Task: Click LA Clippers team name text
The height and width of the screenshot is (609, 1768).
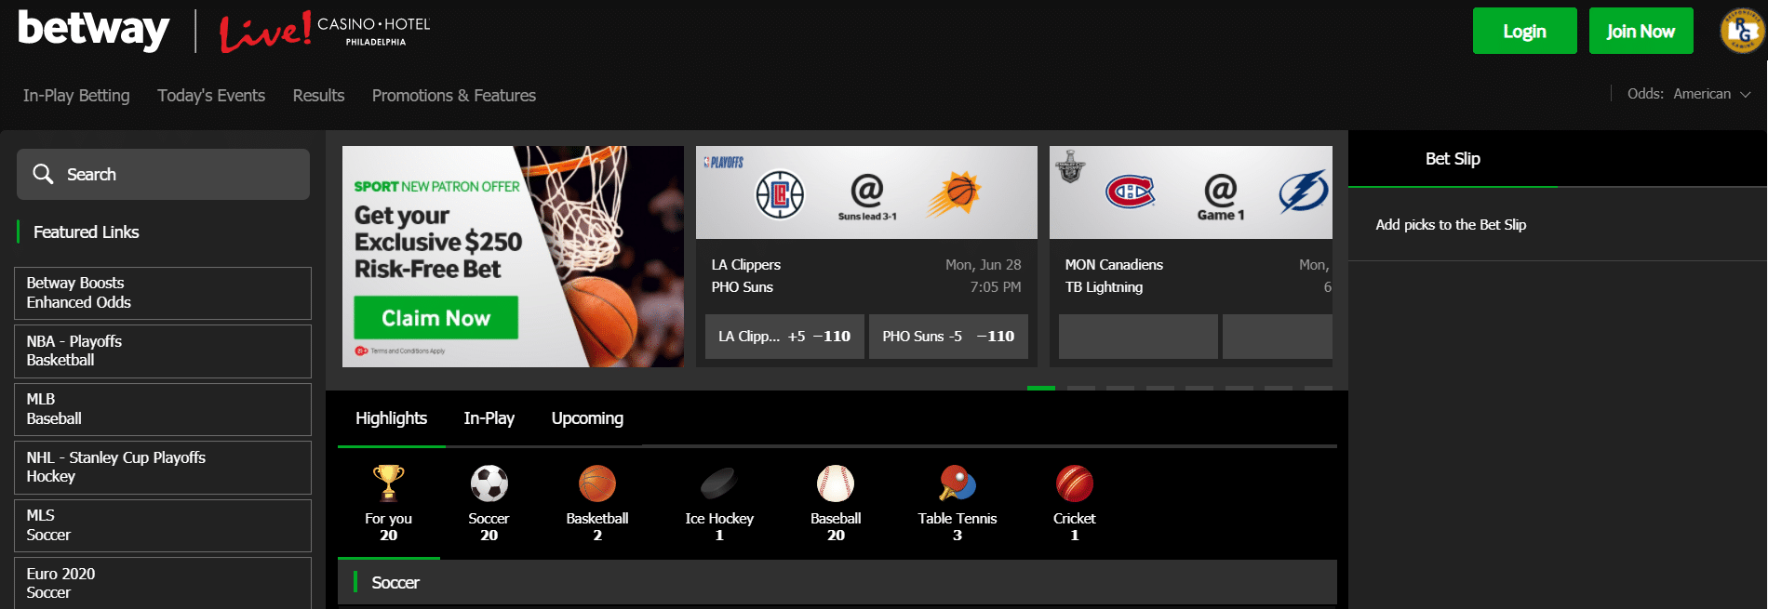Action: (746, 265)
